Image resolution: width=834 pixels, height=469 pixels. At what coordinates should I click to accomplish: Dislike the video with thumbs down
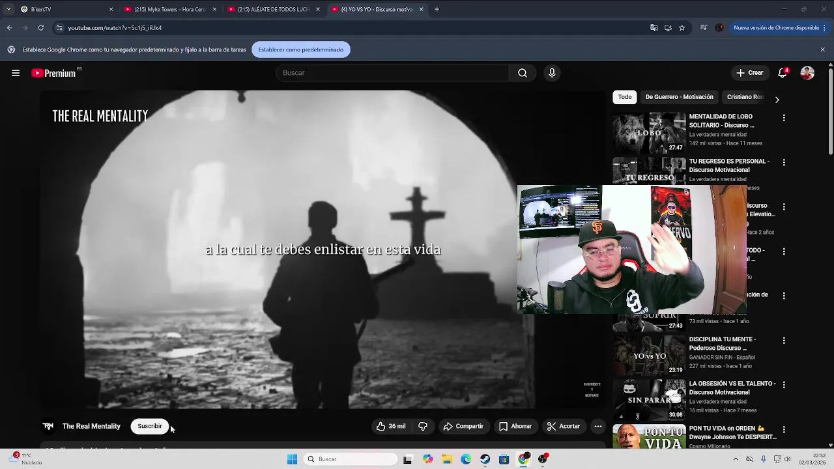[x=423, y=426]
